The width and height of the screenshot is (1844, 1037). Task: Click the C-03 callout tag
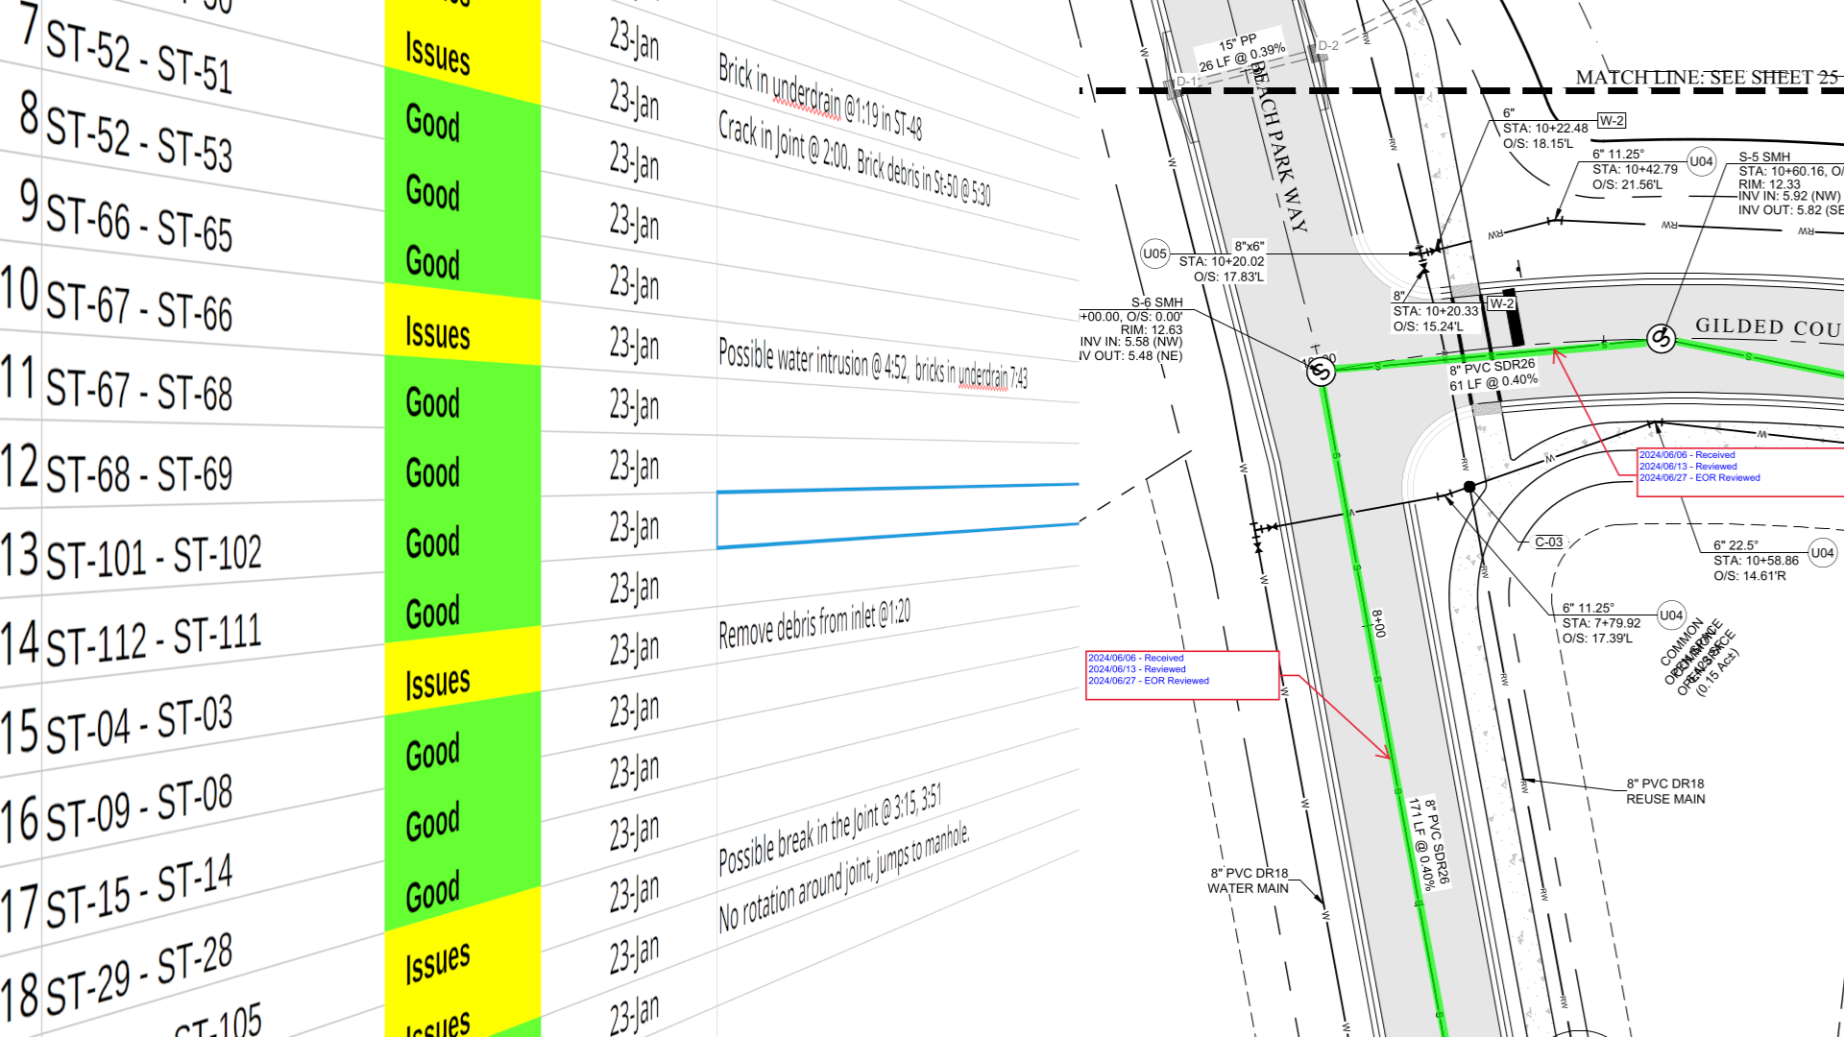point(1548,543)
